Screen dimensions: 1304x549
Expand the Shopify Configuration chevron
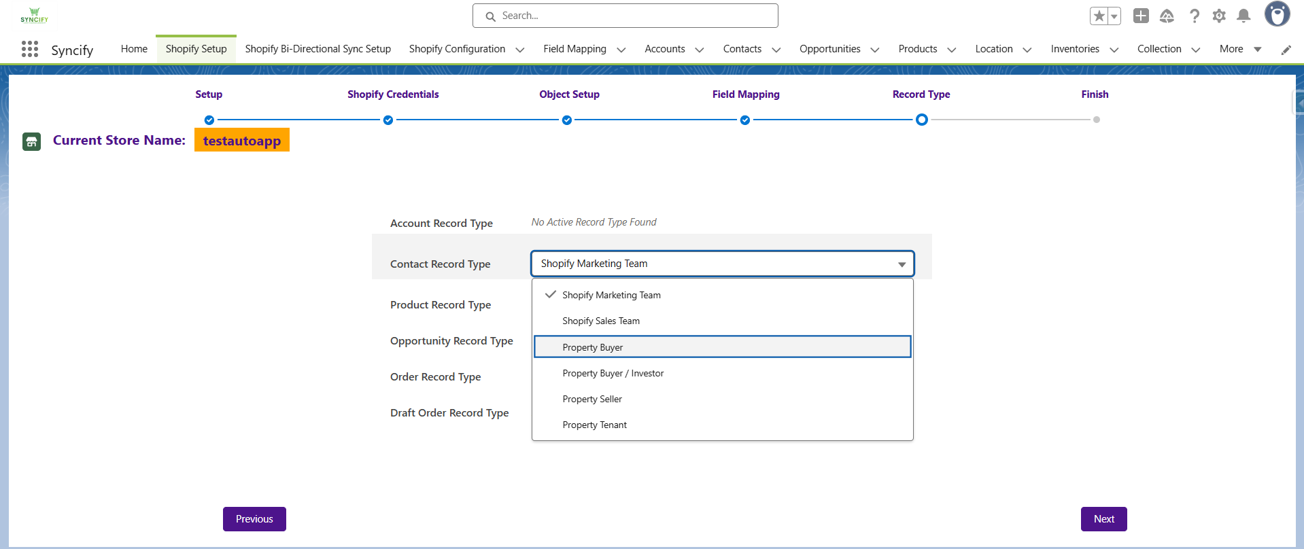click(520, 50)
